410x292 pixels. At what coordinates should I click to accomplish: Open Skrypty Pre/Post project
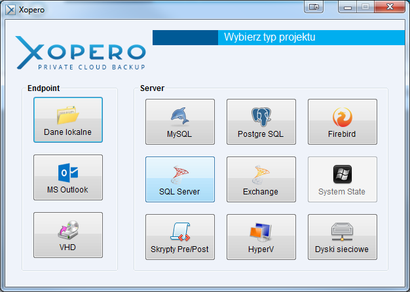tap(180, 237)
